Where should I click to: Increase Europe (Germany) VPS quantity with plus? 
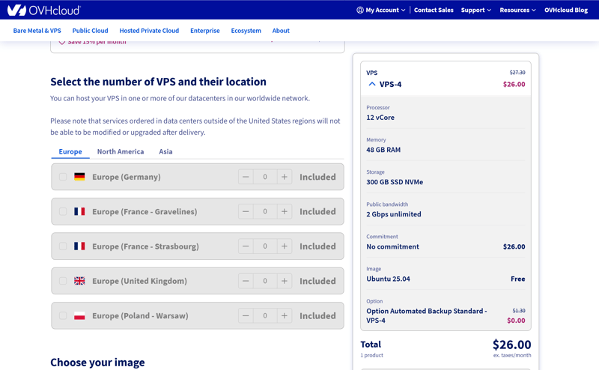tap(285, 177)
